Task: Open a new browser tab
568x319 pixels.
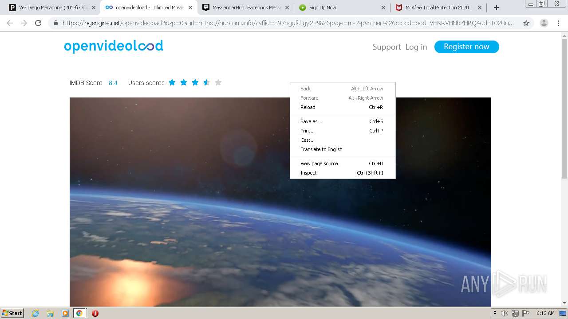Action: (x=497, y=8)
